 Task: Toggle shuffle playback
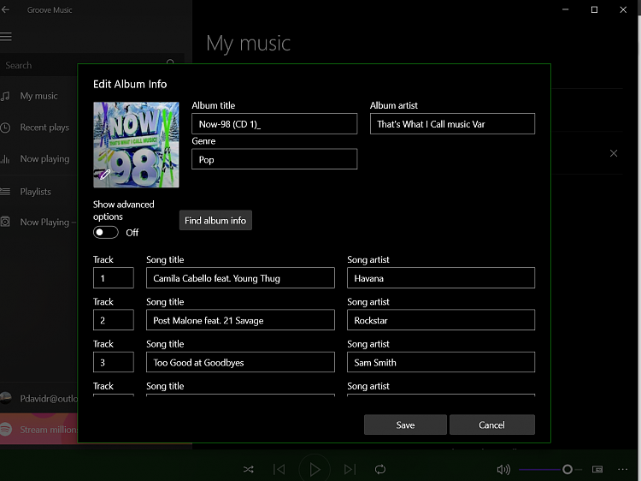point(249,469)
